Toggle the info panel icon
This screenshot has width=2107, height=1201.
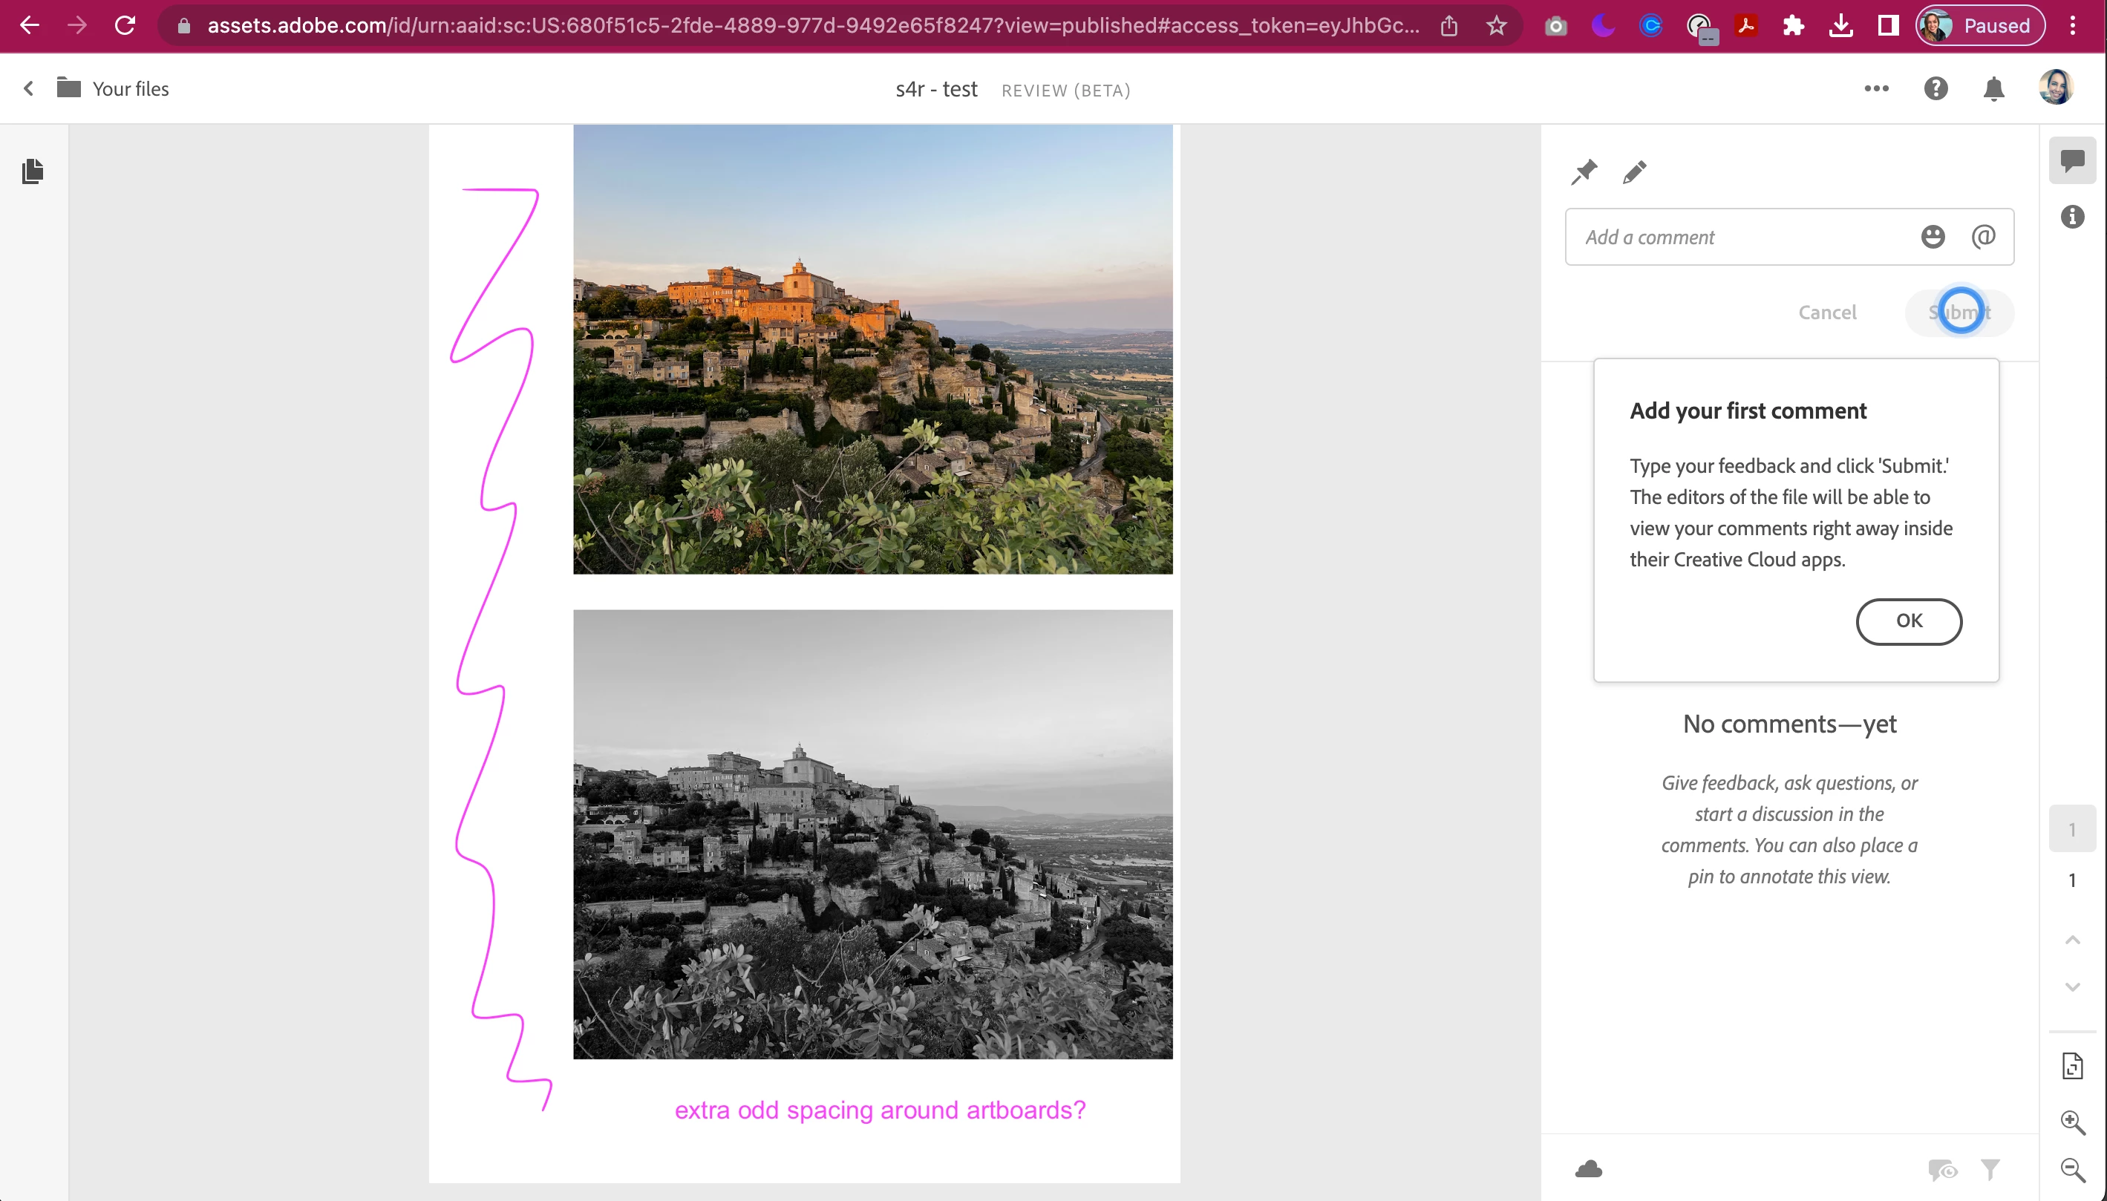tap(2072, 217)
